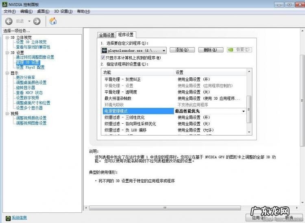The image size is (305, 223).
Task: Select the 纹理过滤 - 三线性优化 row
Action: (x=174, y=118)
